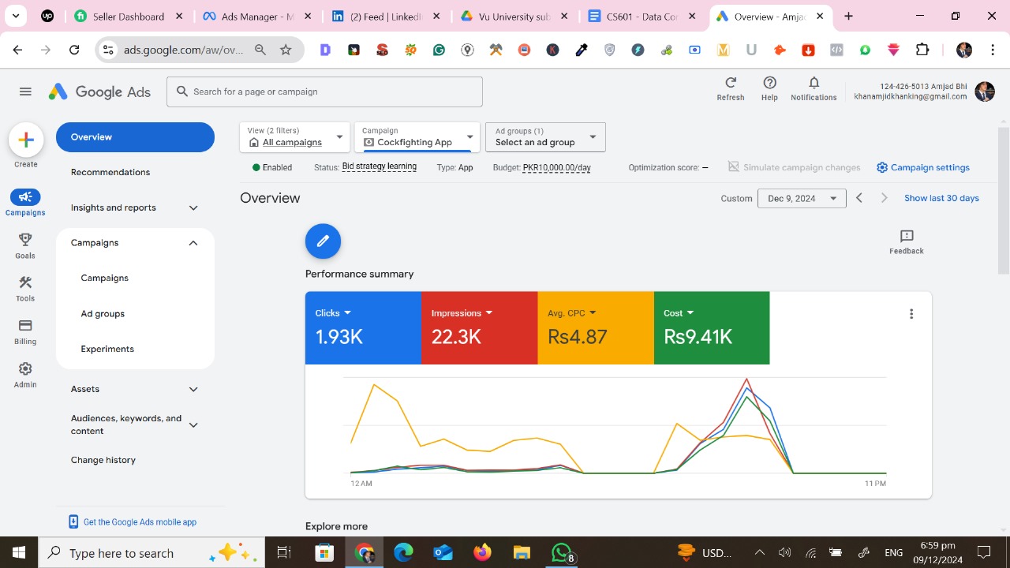
Task: Open Tools from left sidebar
Action: [x=25, y=283]
